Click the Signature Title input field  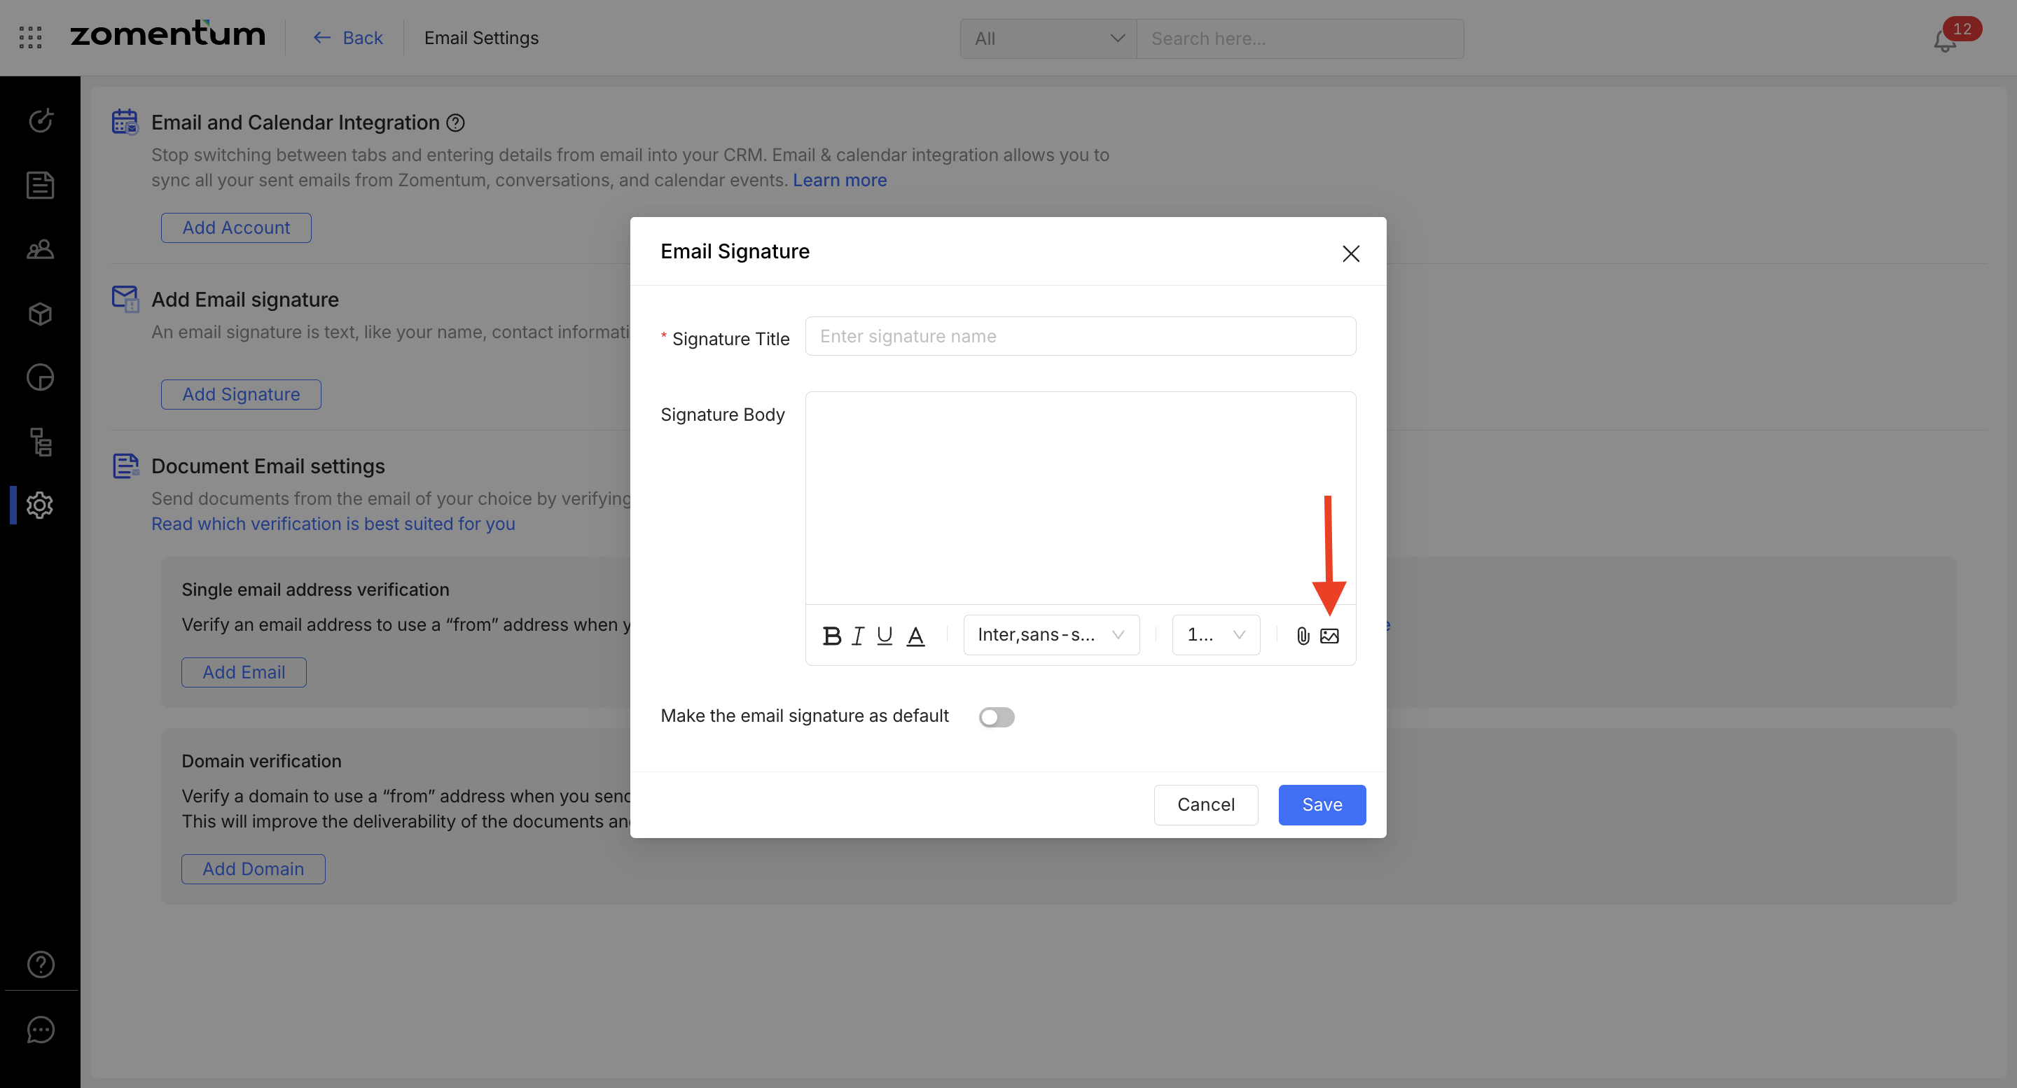(x=1080, y=336)
